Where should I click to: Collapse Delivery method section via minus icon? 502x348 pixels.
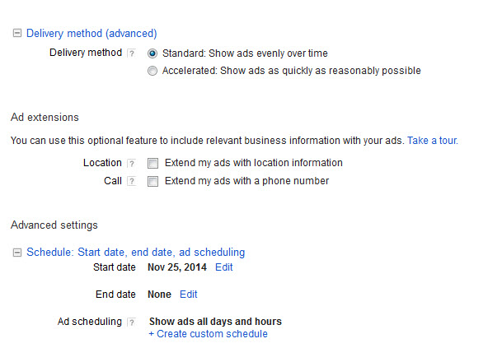point(17,33)
